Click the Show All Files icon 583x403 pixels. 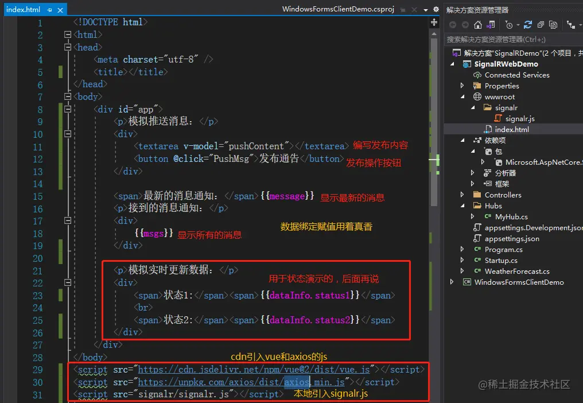click(x=553, y=25)
